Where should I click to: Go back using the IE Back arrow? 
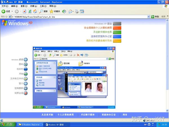coord(3,11)
